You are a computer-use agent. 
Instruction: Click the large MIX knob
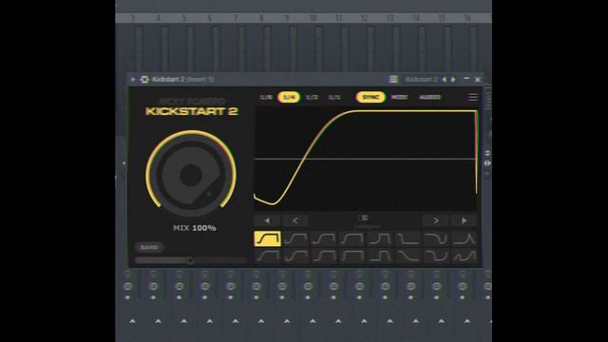[191, 175]
